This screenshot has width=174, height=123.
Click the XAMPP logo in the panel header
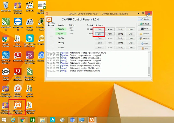(x=49, y=20)
